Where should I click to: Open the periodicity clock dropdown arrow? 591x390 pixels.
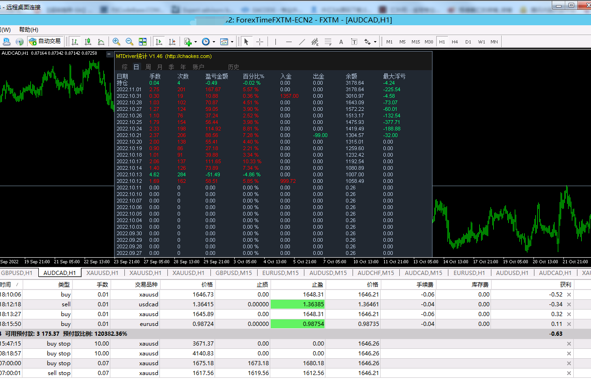tap(214, 42)
